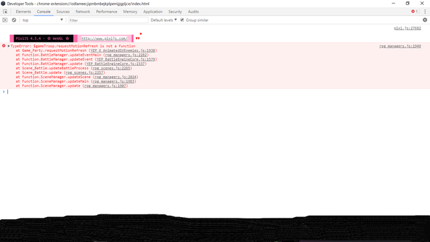Image resolution: width=430 pixels, height=242 pixels.
Task: Open the rpg_managers.js:2282 stack link
Action: pyautogui.click(x=126, y=55)
